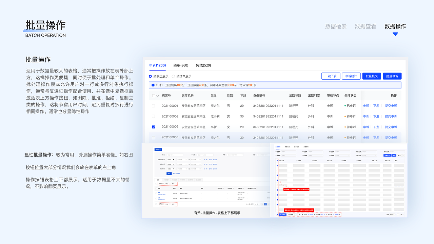Click the info icon in the statistics bar

tap(153, 85)
